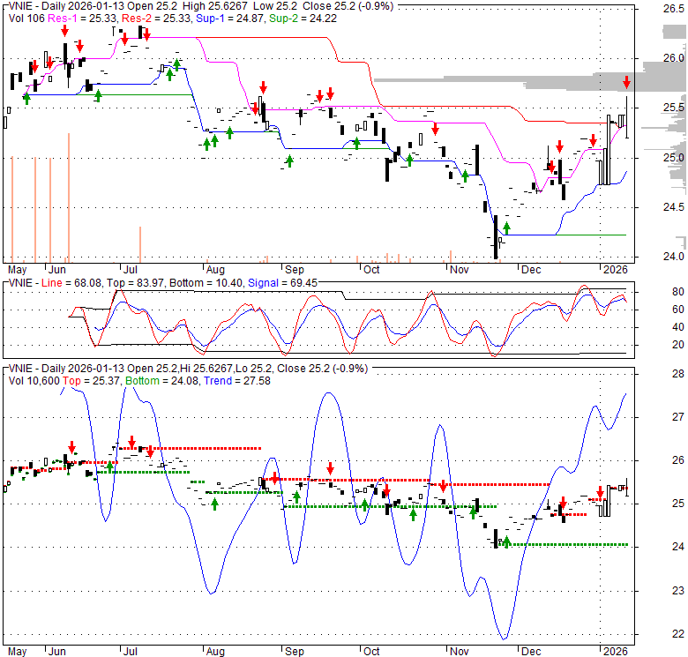This screenshot has height=657, width=688.
Task: Click the 26.5 price label on the top axis
Action: (x=674, y=9)
